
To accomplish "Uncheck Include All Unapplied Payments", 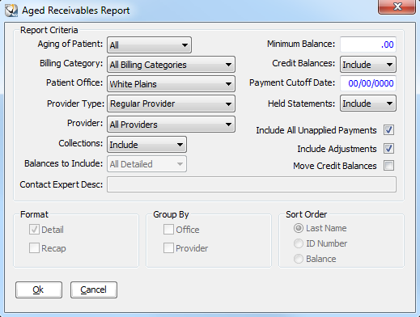I will pos(388,130).
